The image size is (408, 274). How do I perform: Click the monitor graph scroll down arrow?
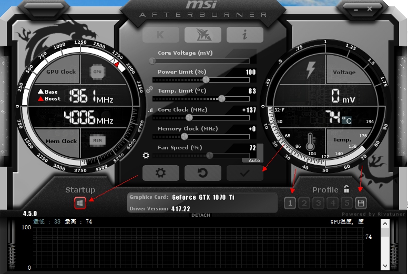[x=385, y=266]
